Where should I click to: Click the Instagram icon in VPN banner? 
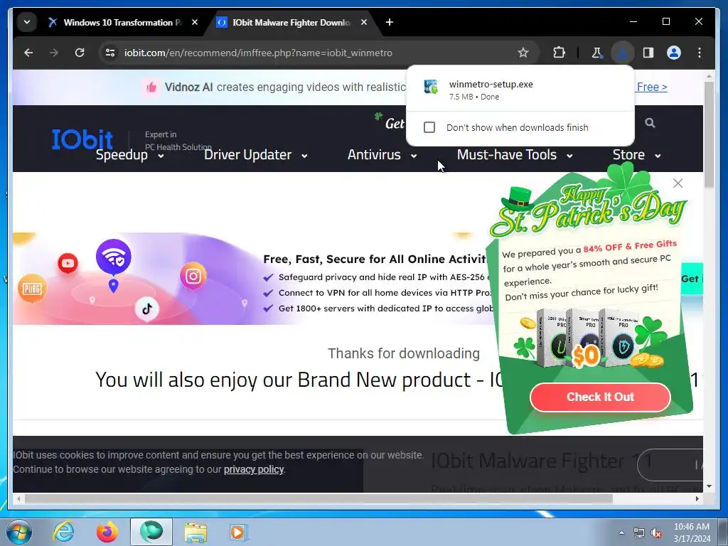(x=193, y=277)
